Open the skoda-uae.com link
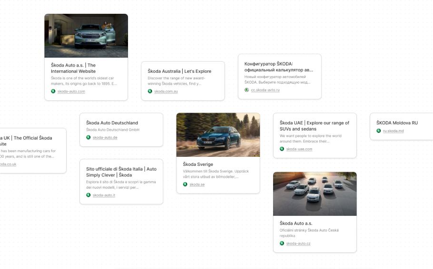Viewport: 433px width, 269px height. click(299, 149)
